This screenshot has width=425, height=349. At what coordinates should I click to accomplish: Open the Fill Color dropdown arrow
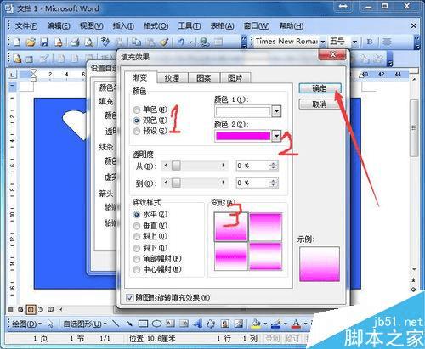click(x=265, y=324)
